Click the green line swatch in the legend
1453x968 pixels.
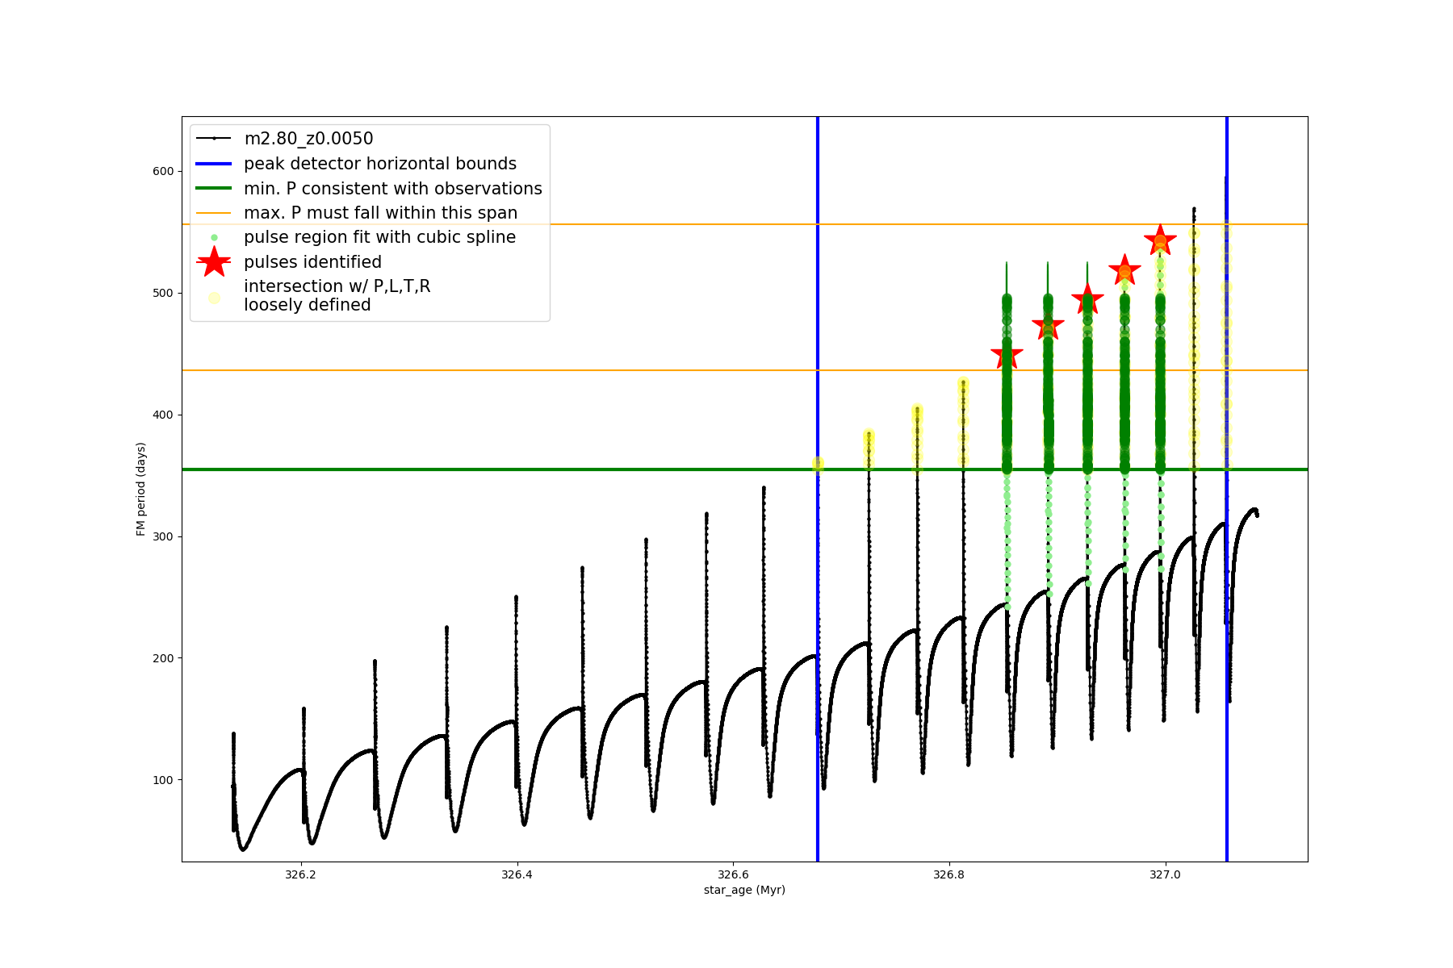click(x=214, y=188)
